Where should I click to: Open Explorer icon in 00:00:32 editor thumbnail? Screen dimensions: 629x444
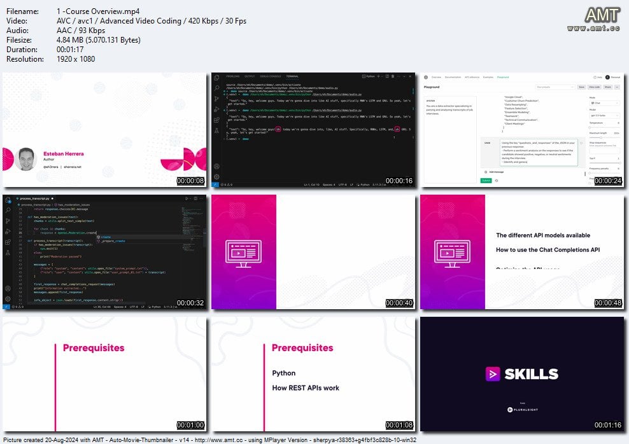tap(8, 200)
